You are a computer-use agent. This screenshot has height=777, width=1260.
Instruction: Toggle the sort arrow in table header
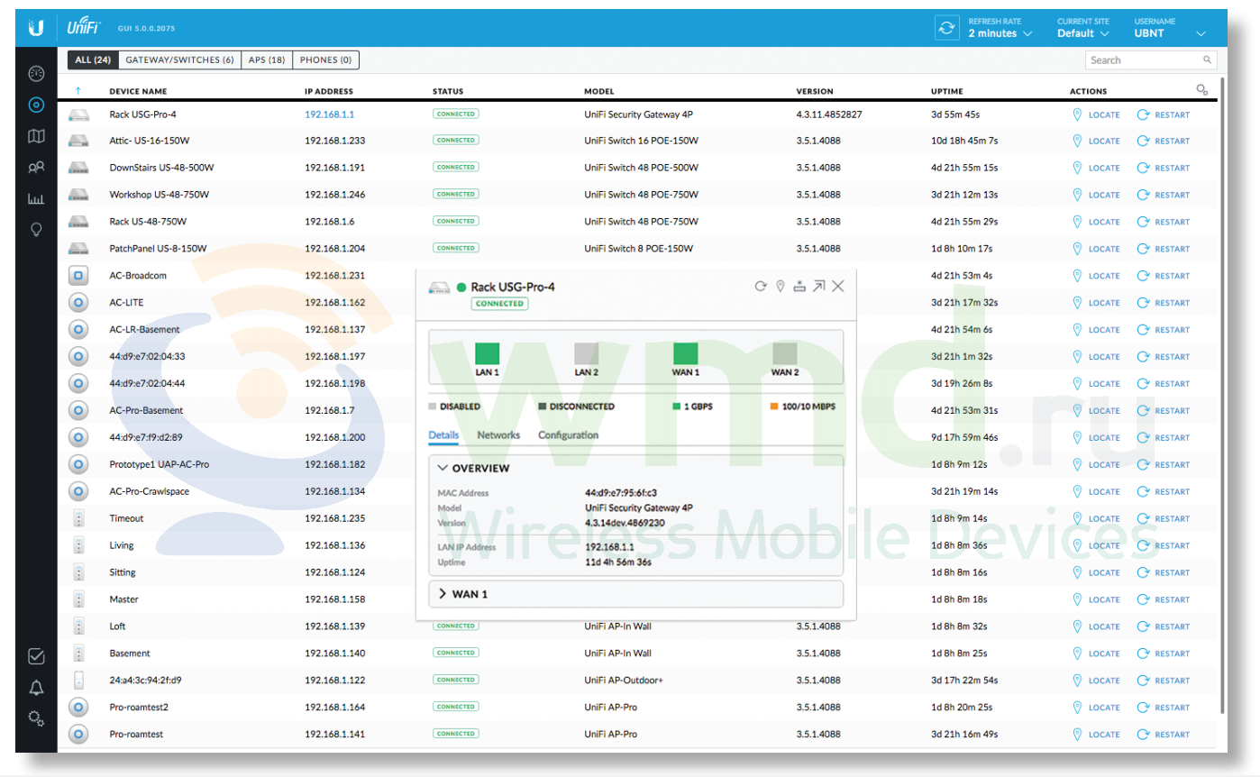click(78, 91)
